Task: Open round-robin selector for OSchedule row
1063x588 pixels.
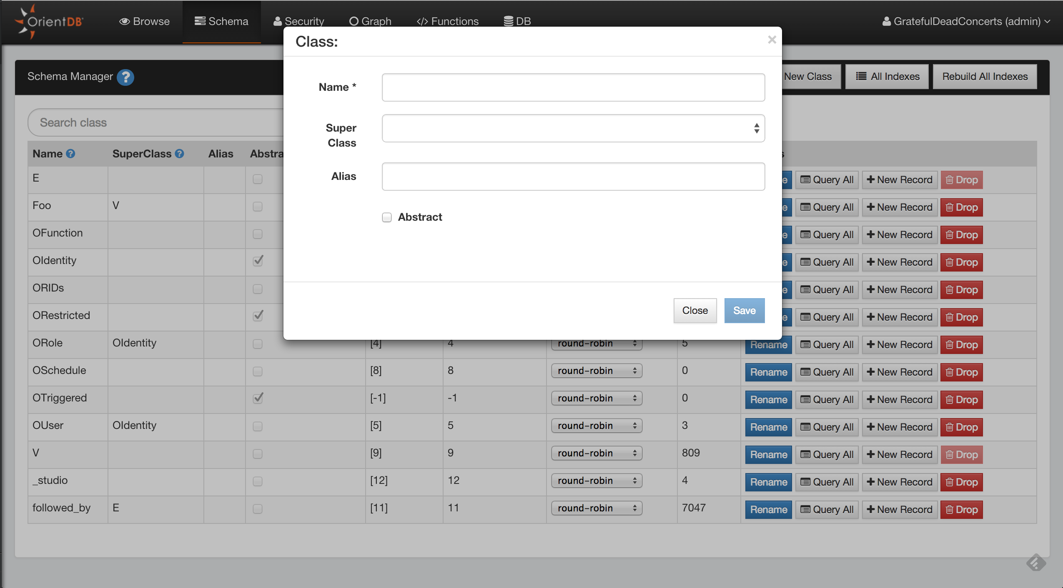Action: click(x=597, y=371)
